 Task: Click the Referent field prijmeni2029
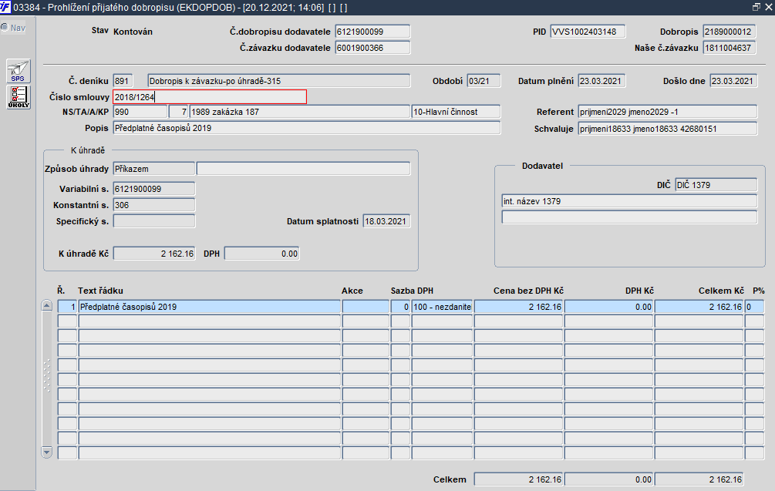point(667,112)
